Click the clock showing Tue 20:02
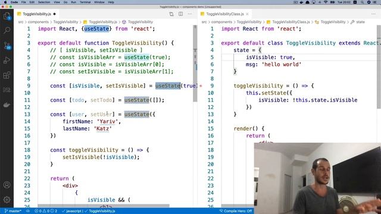Image resolution: width=381 pixels, height=214 pixels. 343,2
